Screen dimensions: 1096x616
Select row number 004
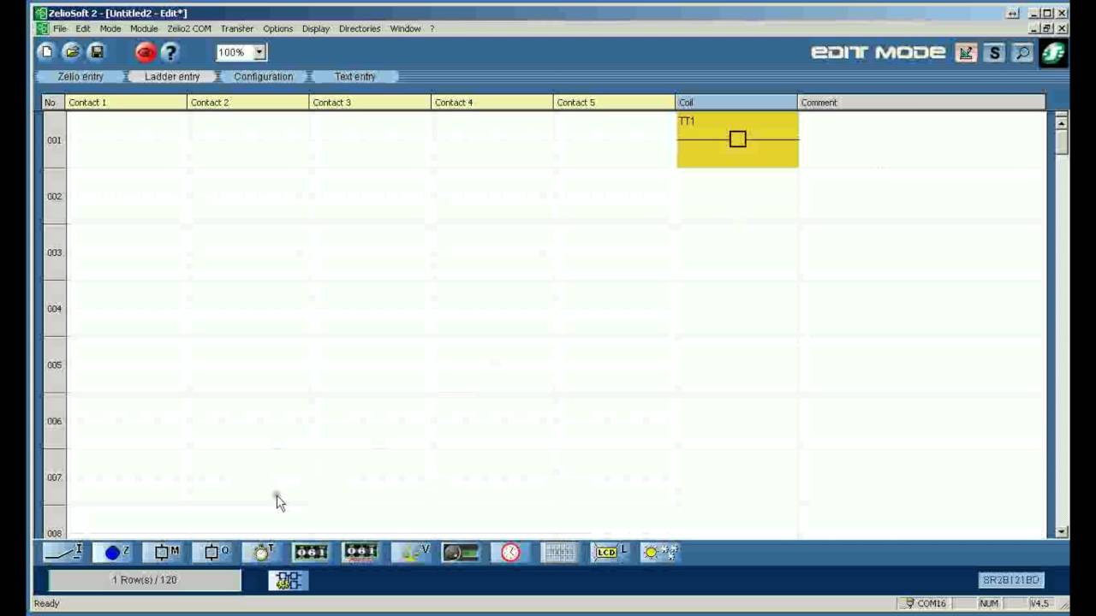(55, 309)
